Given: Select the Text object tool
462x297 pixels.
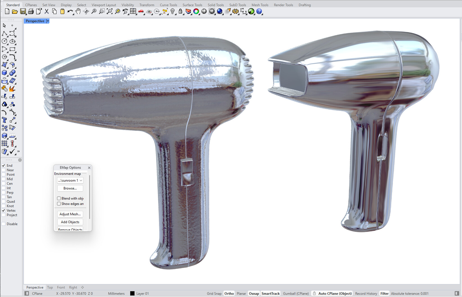Looking at the screenshot, I should (4, 120).
